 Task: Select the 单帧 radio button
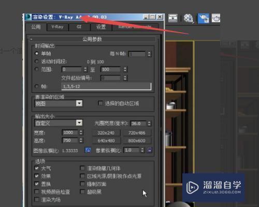tap(37, 53)
